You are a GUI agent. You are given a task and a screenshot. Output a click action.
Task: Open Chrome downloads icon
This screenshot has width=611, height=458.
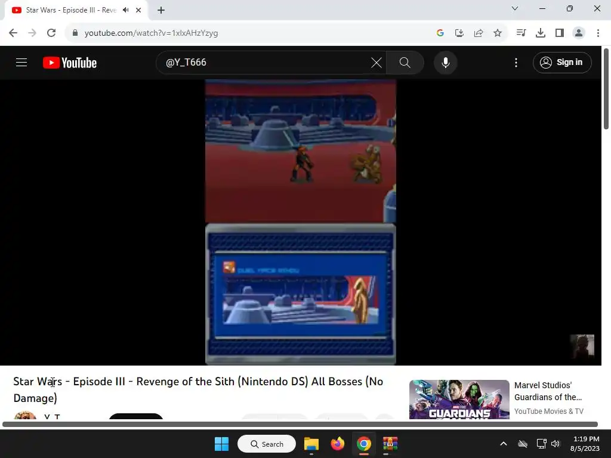(x=541, y=33)
